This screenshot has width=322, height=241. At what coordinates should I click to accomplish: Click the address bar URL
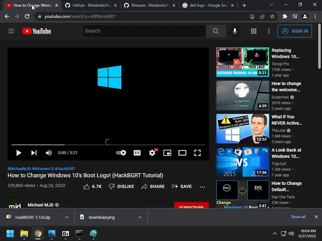[x=80, y=16]
